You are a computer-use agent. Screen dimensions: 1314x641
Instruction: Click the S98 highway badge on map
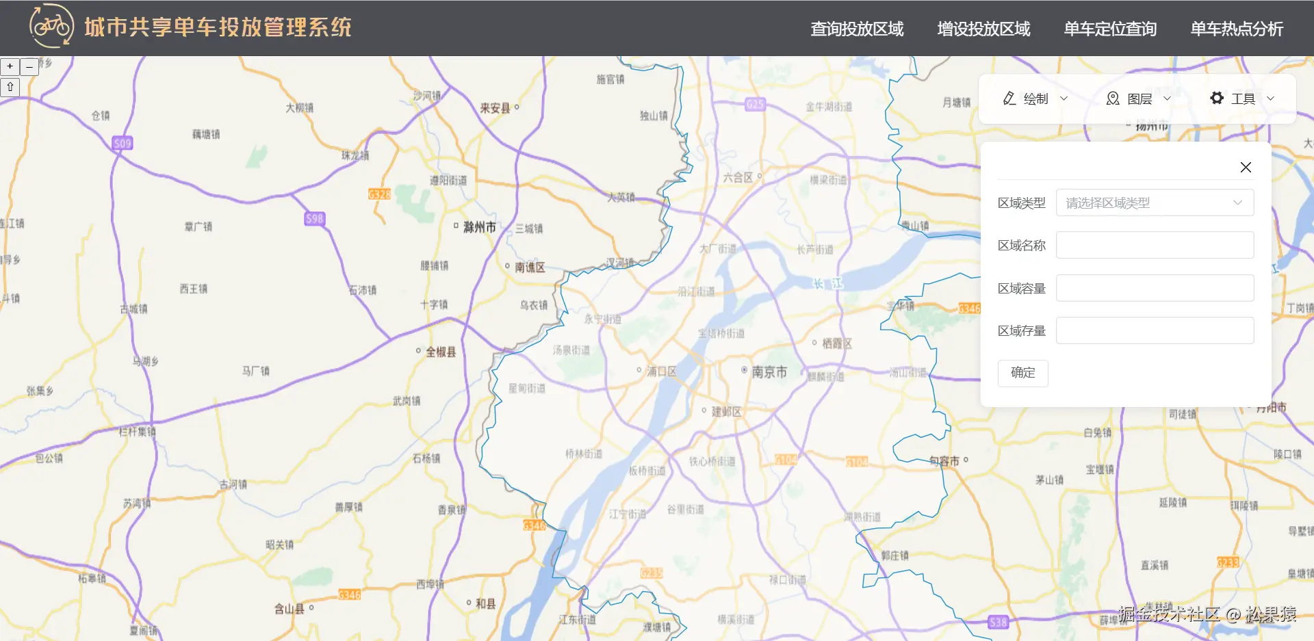coord(314,219)
